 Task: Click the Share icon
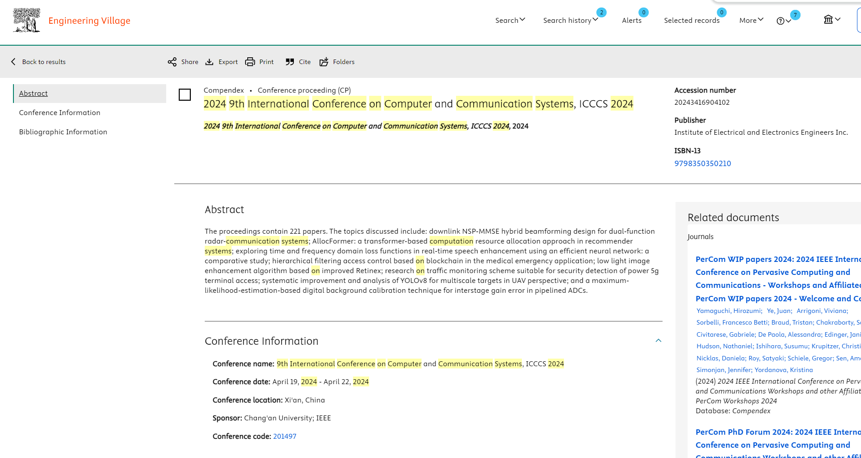coord(172,62)
